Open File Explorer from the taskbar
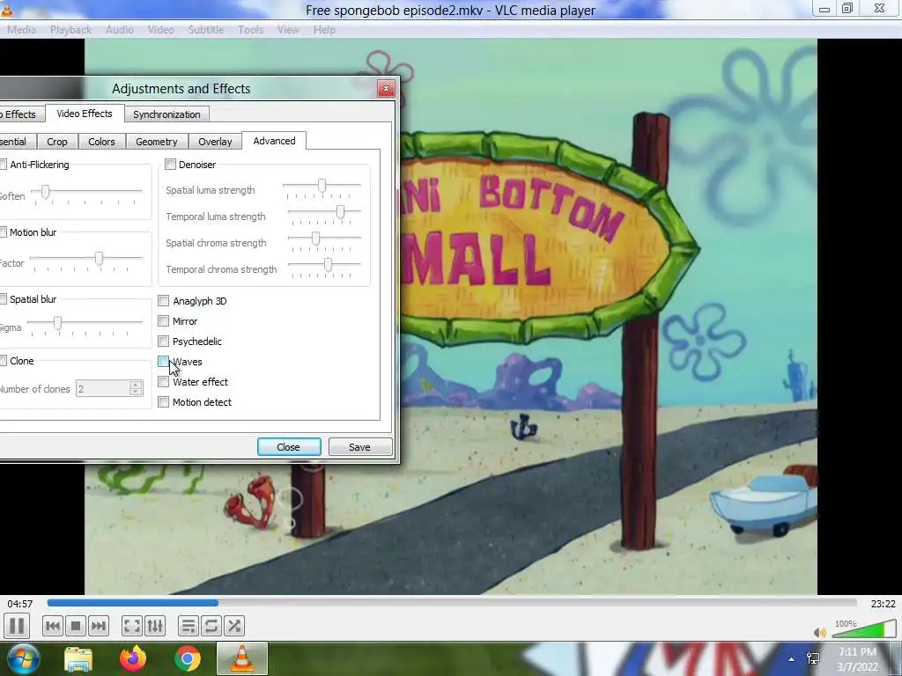 pyautogui.click(x=78, y=658)
